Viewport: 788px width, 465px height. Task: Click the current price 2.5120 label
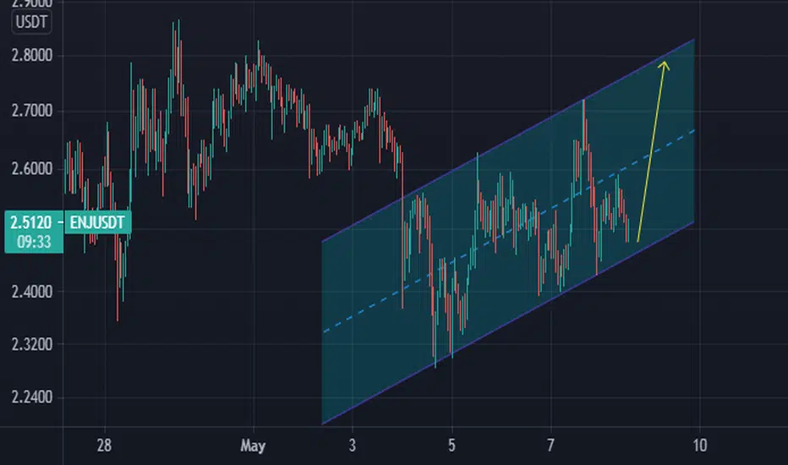coord(31,222)
